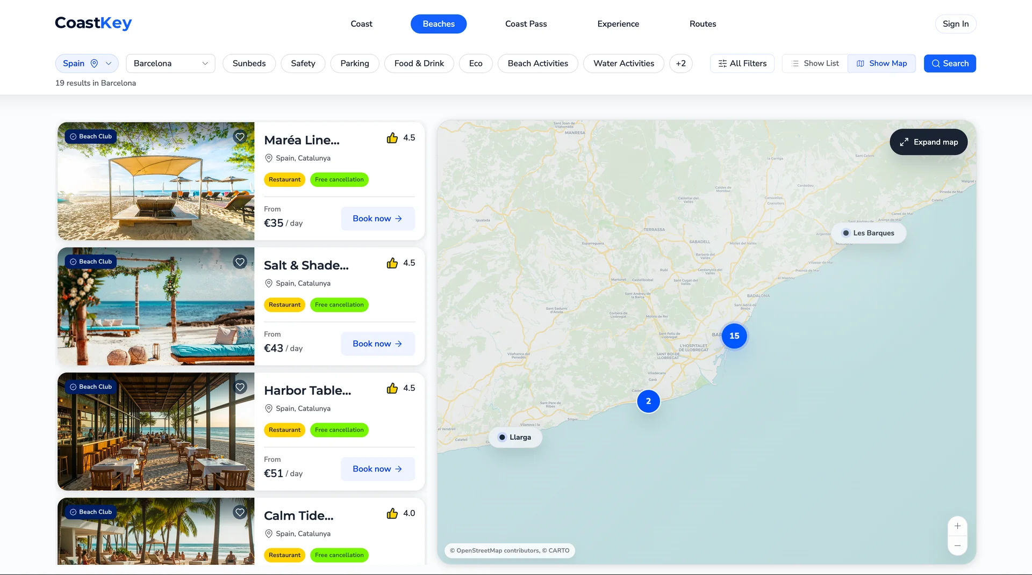Click the Beach Club badge on Salt & Shade
This screenshot has width=1032, height=575.
coord(91,261)
